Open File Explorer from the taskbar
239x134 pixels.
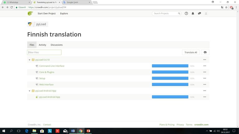coord(34,131)
